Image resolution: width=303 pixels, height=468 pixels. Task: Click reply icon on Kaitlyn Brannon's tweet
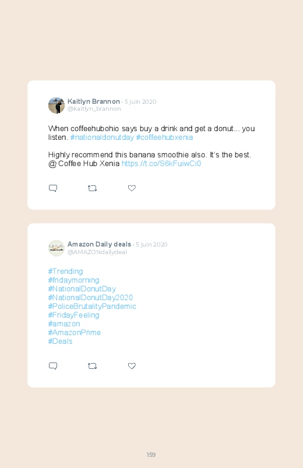(x=53, y=188)
